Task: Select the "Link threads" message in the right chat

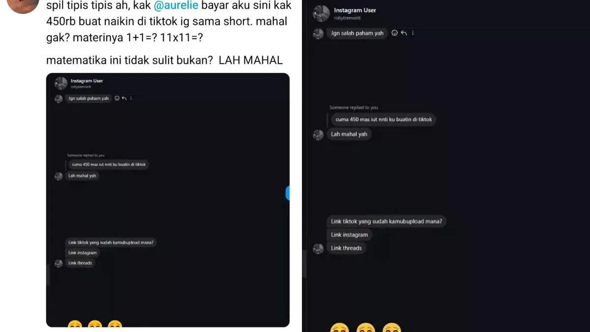Action: pos(347,248)
